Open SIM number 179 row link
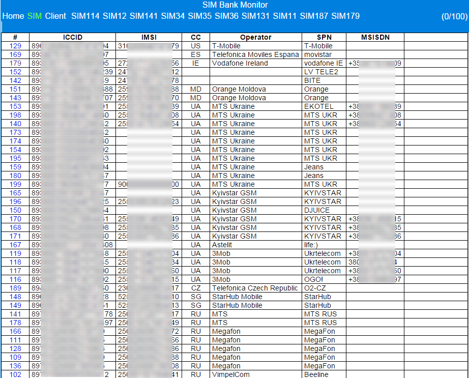The image size is (469, 378). pos(15,63)
